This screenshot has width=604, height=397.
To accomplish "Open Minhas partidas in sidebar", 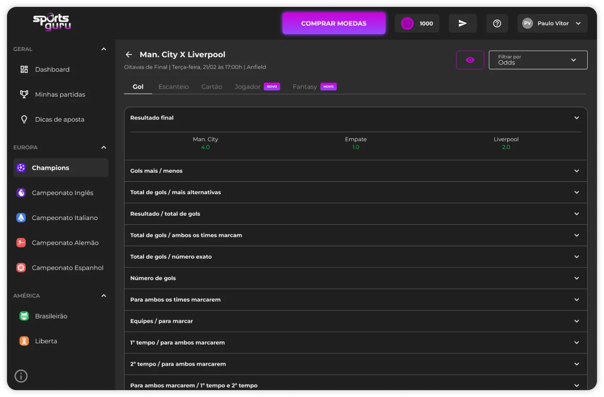I will click(60, 95).
